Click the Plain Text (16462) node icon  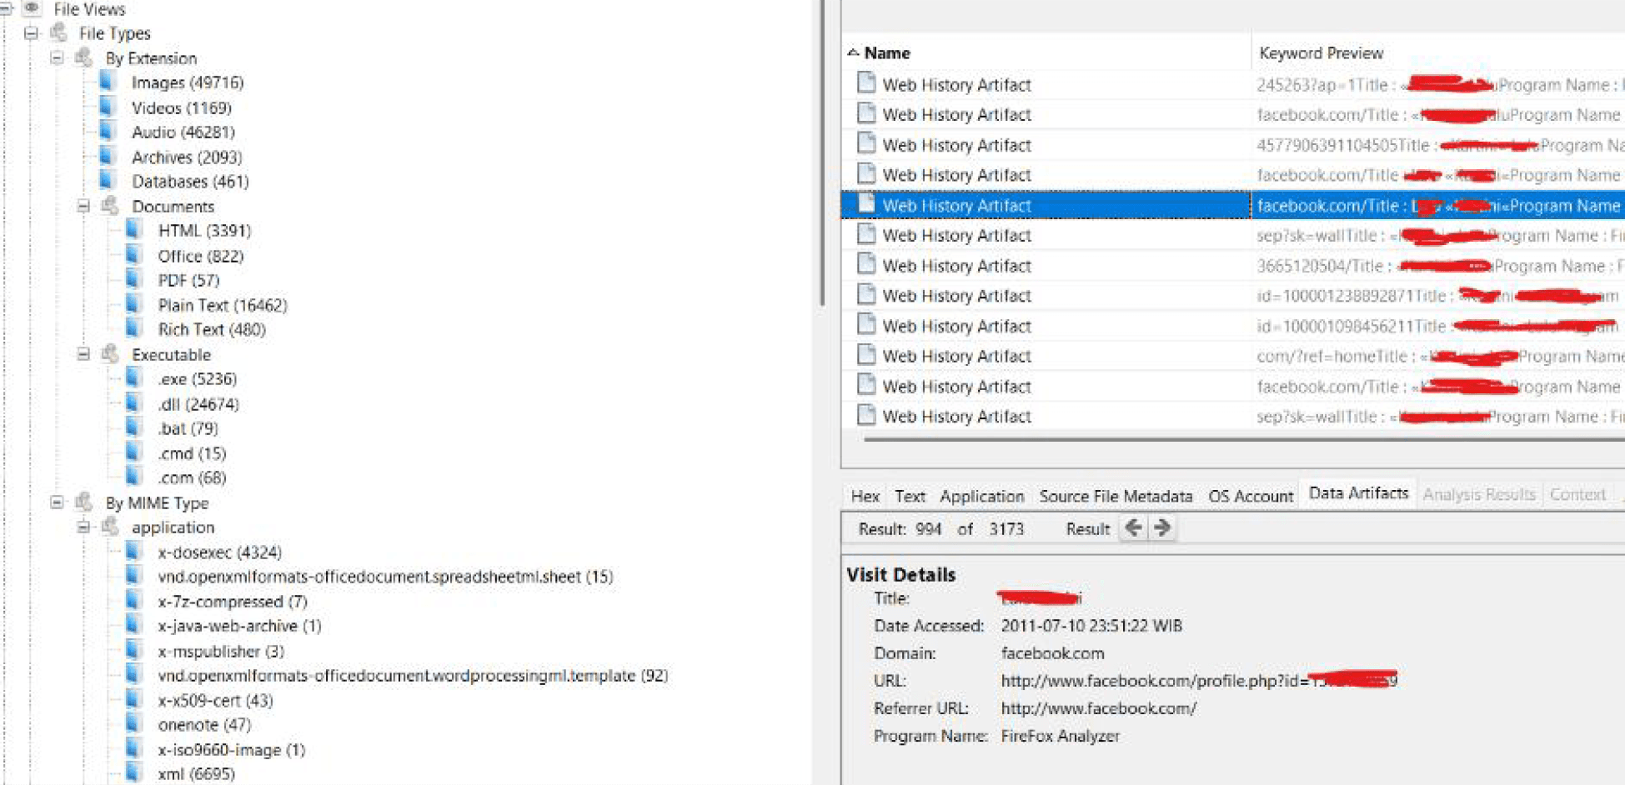click(x=133, y=304)
